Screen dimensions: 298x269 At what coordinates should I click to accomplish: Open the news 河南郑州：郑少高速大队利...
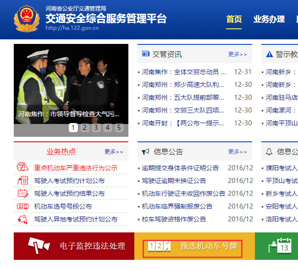[183, 85]
